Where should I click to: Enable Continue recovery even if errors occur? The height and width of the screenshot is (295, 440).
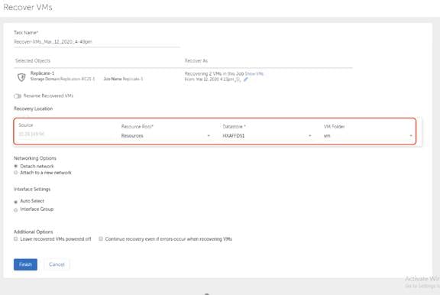101,239
